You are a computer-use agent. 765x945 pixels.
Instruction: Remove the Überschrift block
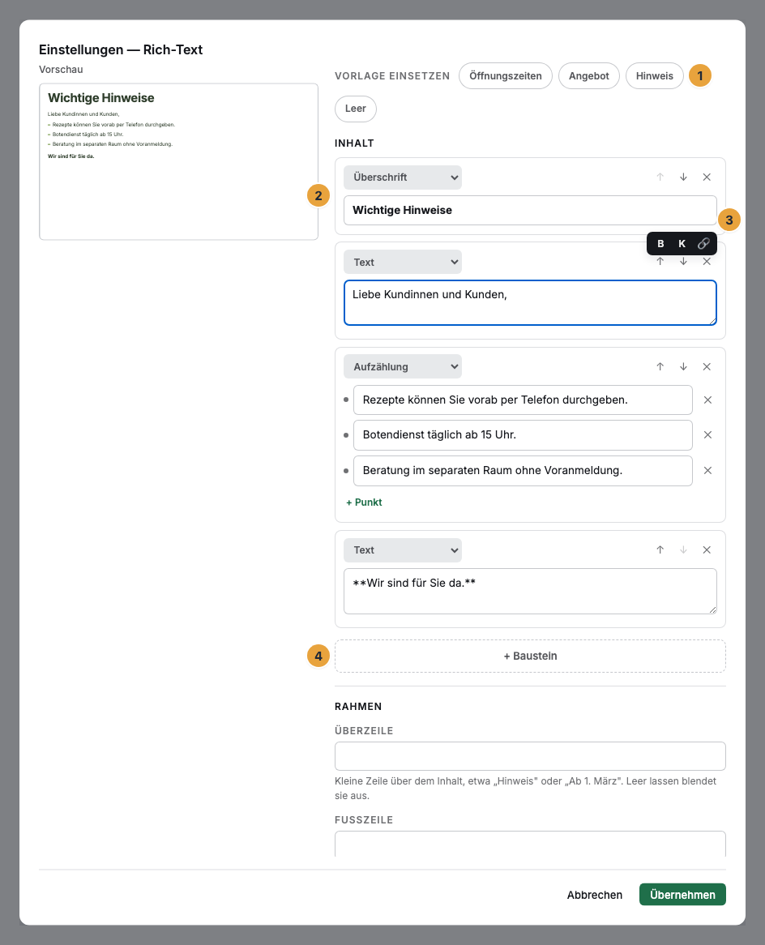tap(707, 177)
